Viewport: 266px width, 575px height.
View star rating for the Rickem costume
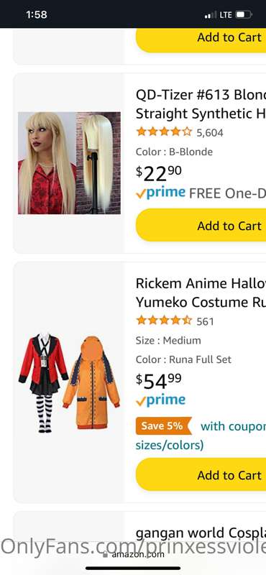coord(164,321)
